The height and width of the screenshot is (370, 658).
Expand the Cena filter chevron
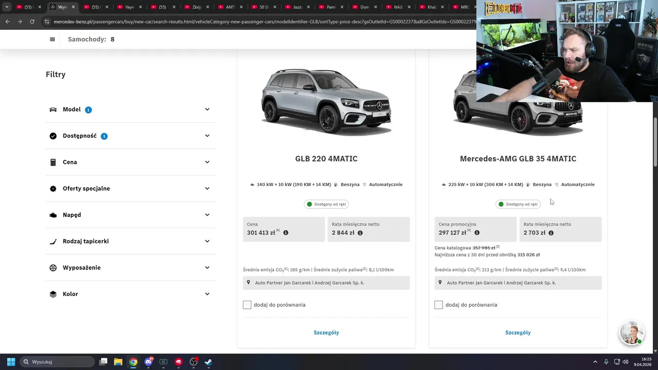(207, 162)
